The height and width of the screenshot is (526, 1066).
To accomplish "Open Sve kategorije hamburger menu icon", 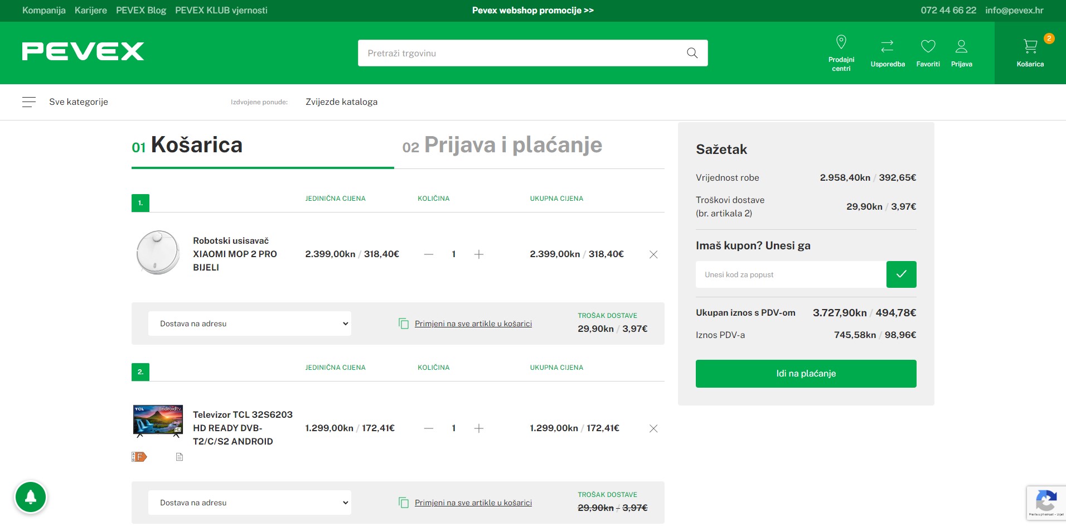I will click(29, 102).
